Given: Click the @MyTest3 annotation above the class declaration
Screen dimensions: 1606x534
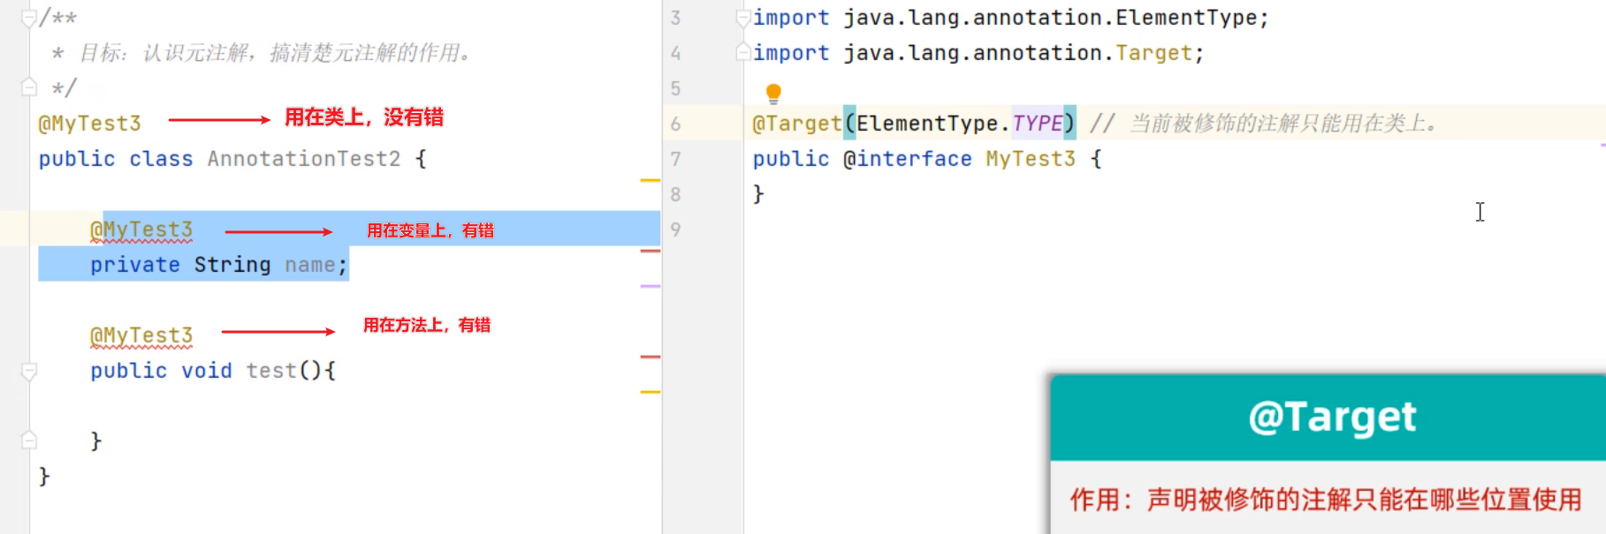Looking at the screenshot, I should click(89, 124).
